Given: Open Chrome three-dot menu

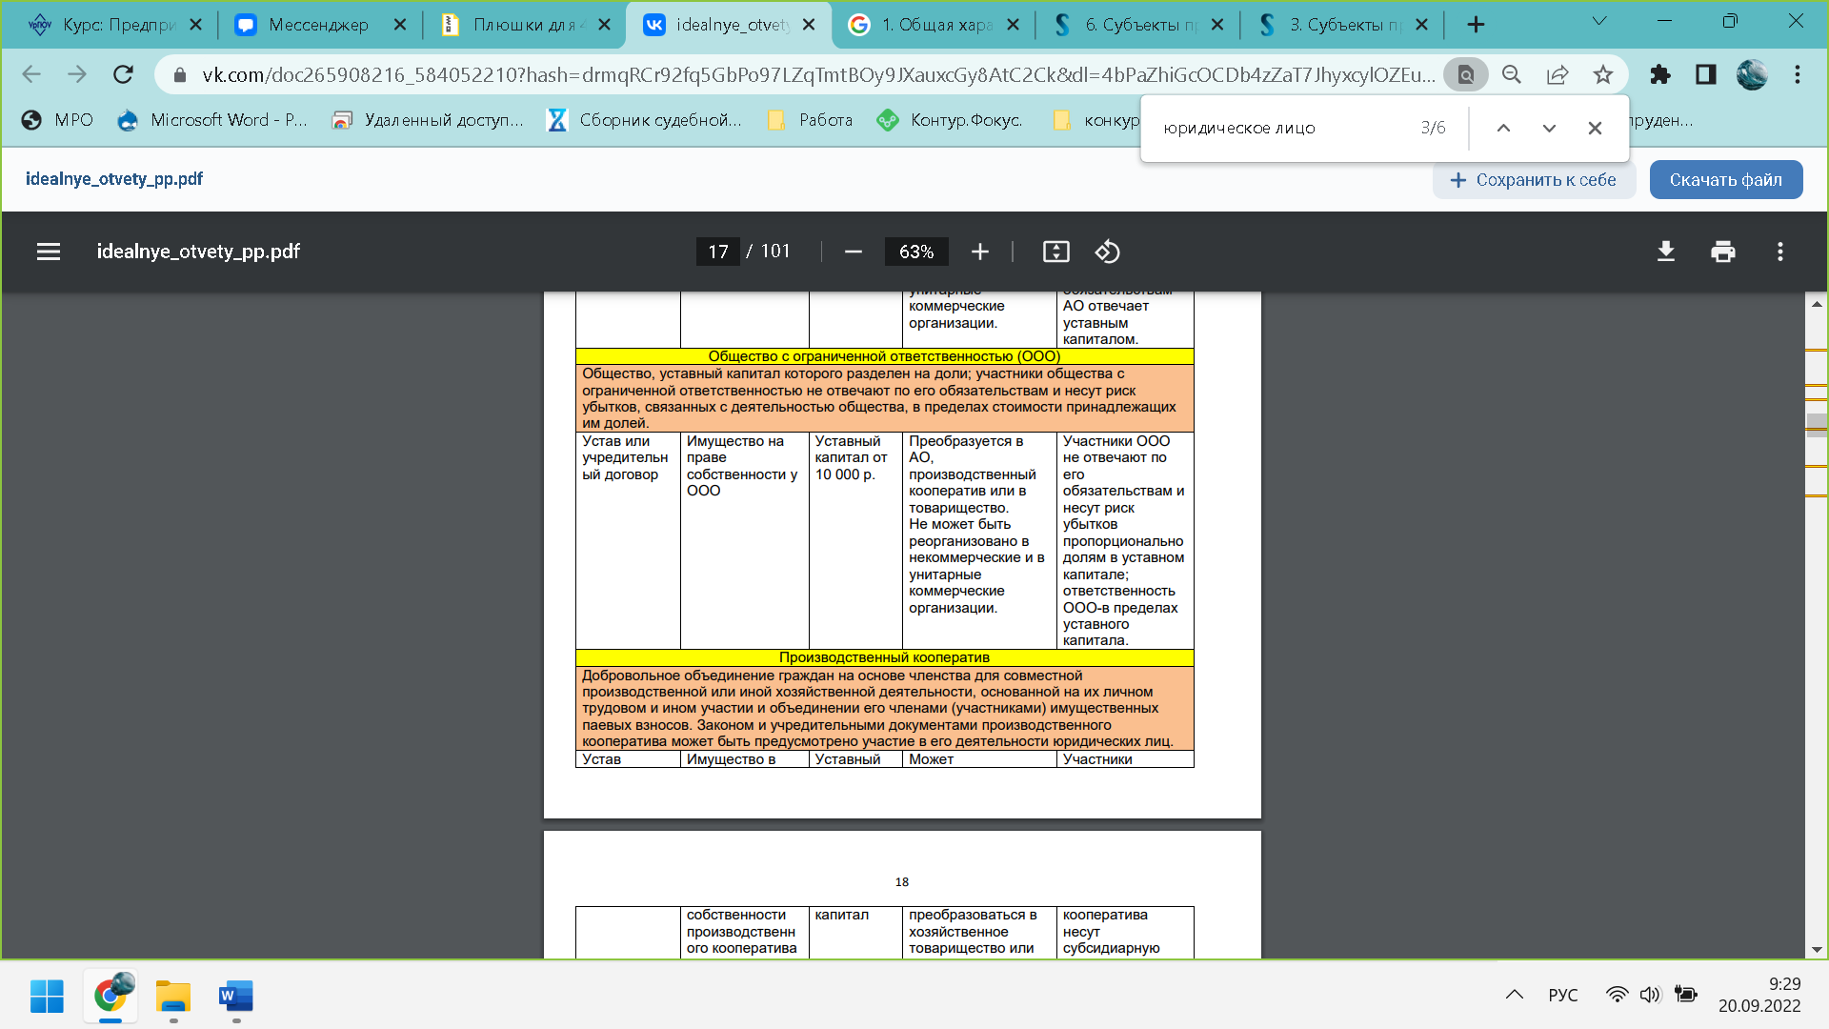Looking at the screenshot, I should tap(1798, 74).
